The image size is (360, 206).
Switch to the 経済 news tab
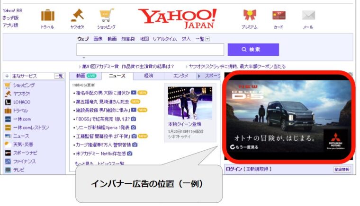coord(149,76)
